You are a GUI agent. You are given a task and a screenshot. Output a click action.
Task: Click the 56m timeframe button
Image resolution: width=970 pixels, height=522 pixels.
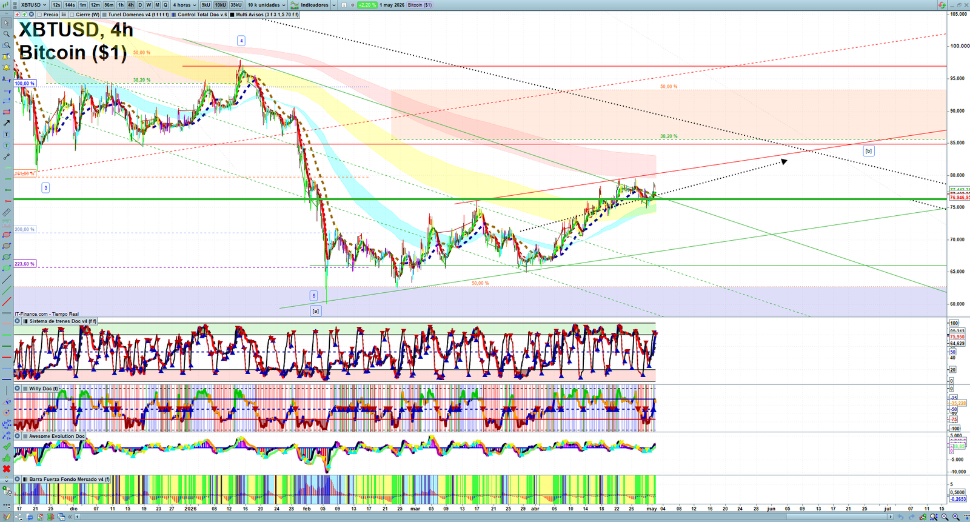[109, 5]
